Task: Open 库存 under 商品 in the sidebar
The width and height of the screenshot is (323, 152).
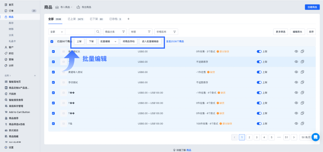Action: (x=11, y=23)
